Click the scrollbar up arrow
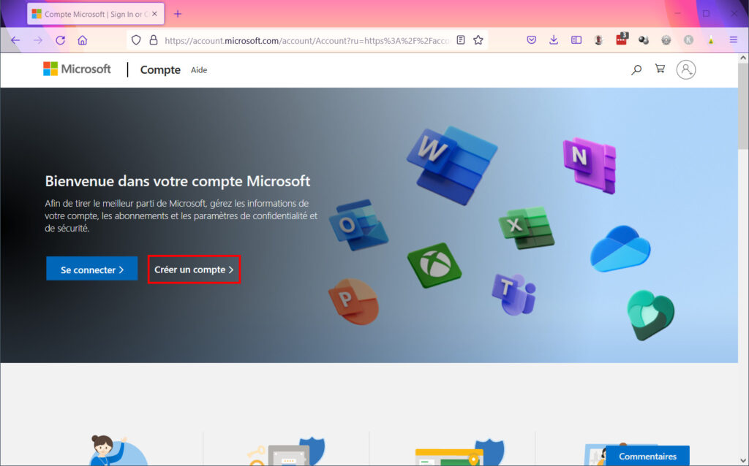This screenshot has height=466, width=749. pyautogui.click(x=743, y=58)
